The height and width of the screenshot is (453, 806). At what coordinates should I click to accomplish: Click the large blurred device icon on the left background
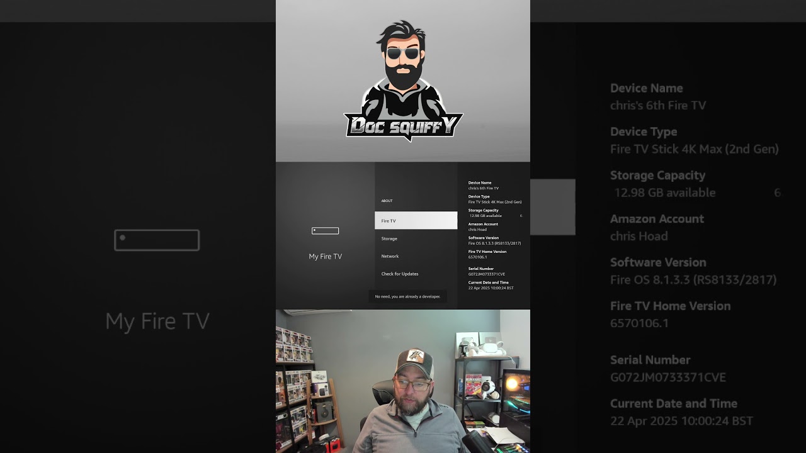pos(157,240)
